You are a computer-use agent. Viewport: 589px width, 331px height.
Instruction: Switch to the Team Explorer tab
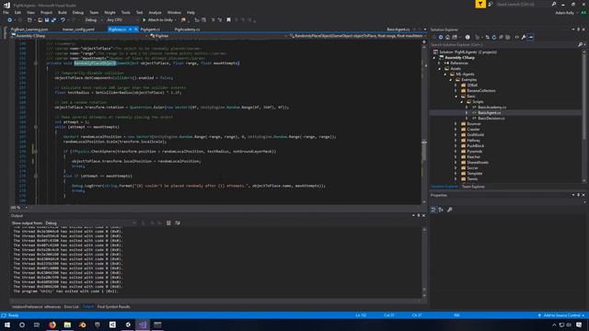point(473,187)
